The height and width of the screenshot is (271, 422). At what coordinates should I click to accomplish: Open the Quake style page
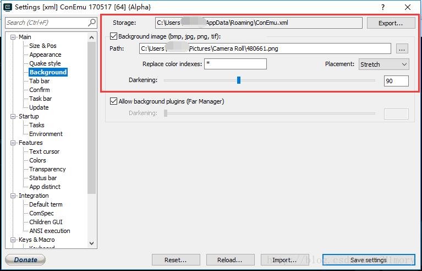(45, 63)
